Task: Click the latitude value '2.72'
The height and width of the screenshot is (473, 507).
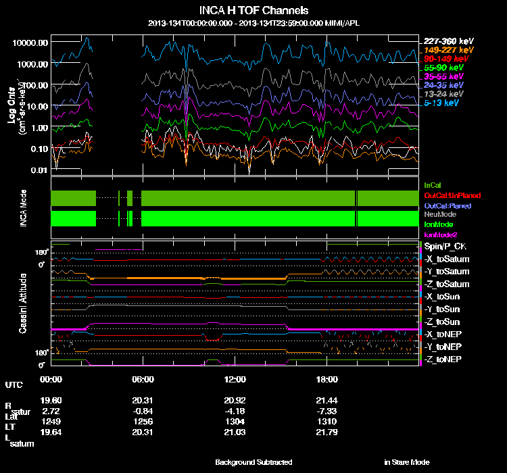Action: (x=51, y=411)
